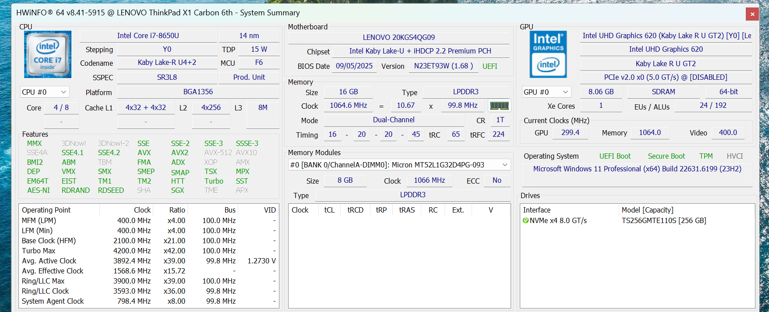Click the grayed AVX-512 feature label
The height and width of the screenshot is (312, 769).
(218, 153)
